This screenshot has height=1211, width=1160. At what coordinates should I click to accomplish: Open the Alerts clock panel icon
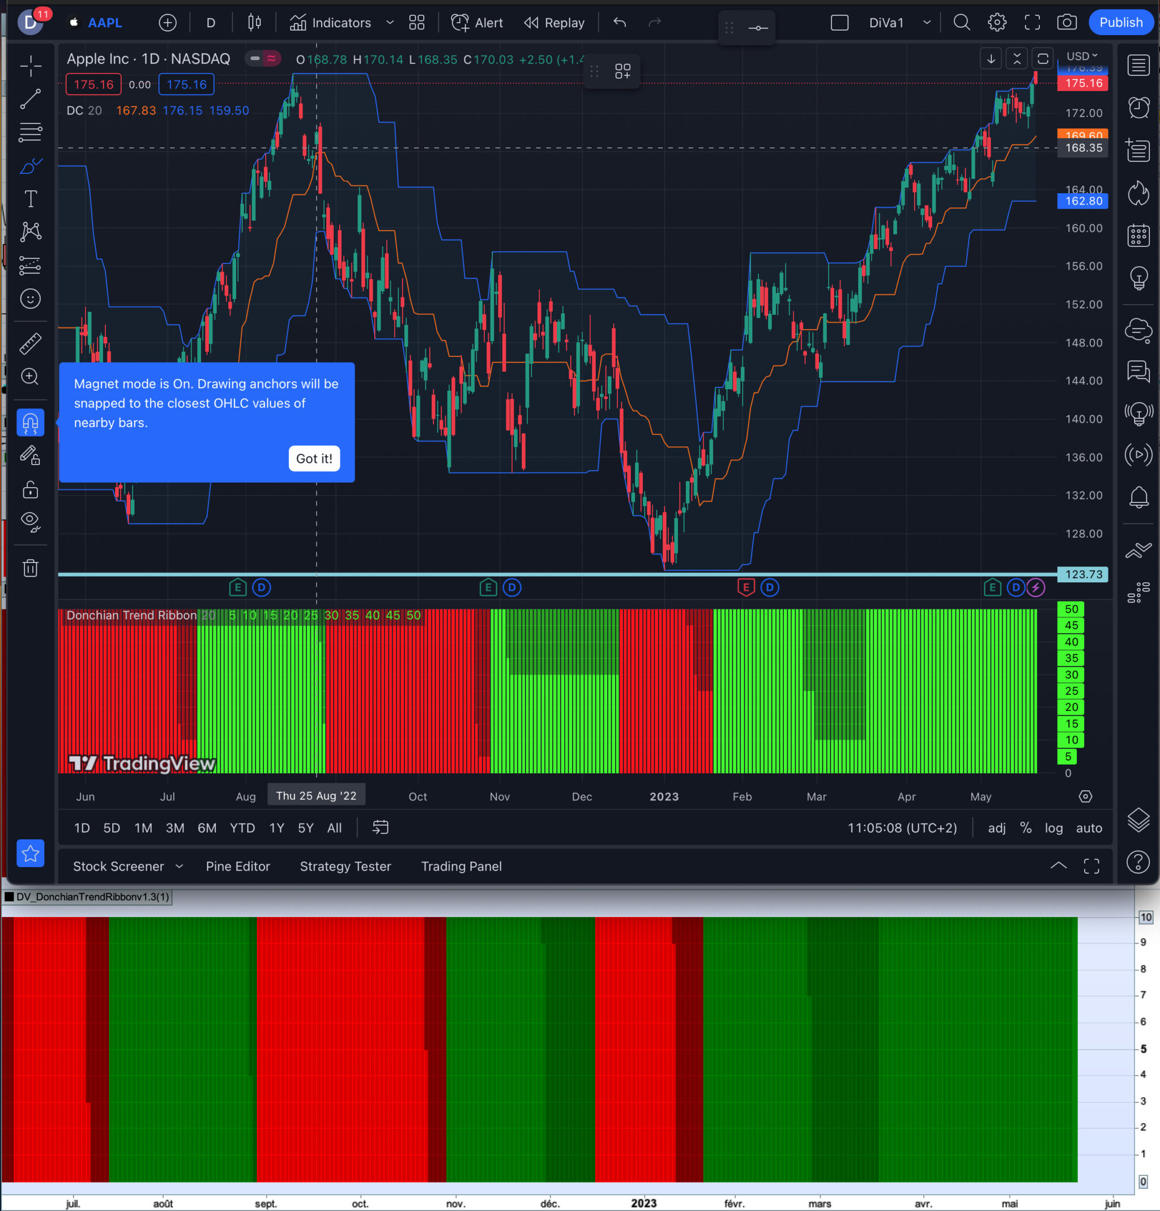tap(1138, 108)
